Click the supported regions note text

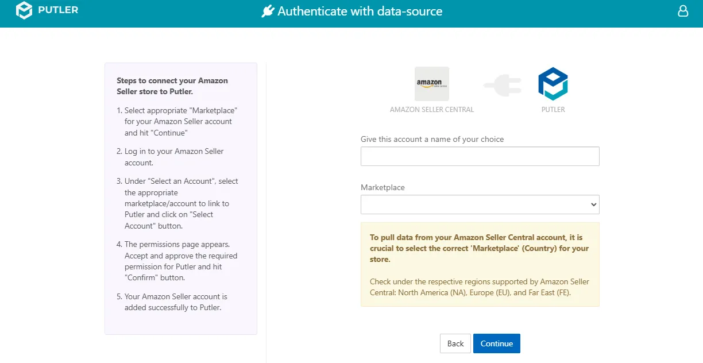point(480,287)
